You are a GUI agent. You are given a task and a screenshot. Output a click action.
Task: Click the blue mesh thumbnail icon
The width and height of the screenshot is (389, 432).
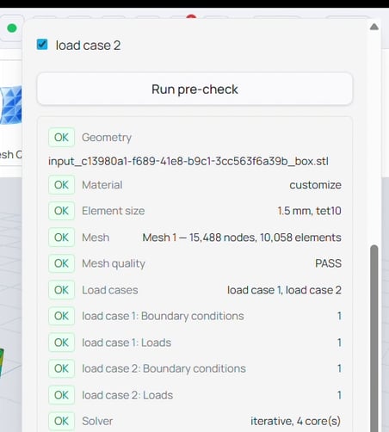pos(11,105)
